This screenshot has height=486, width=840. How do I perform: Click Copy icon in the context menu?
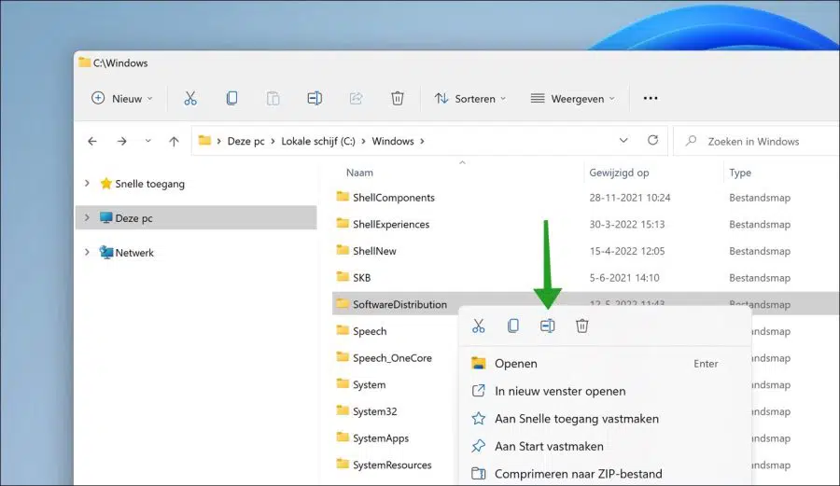512,326
